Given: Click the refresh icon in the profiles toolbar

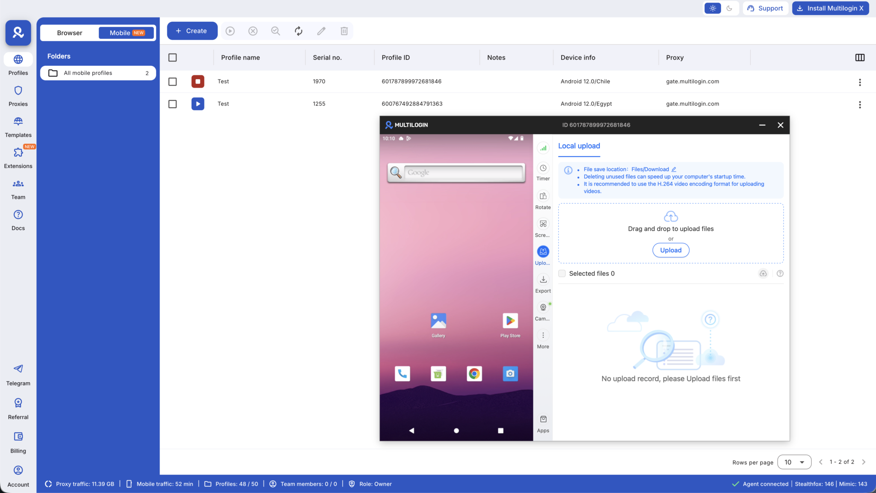Looking at the screenshot, I should point(298,31).
